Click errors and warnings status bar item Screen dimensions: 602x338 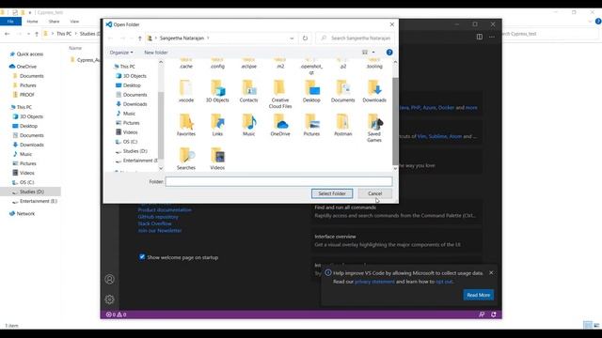coord(117,315)
